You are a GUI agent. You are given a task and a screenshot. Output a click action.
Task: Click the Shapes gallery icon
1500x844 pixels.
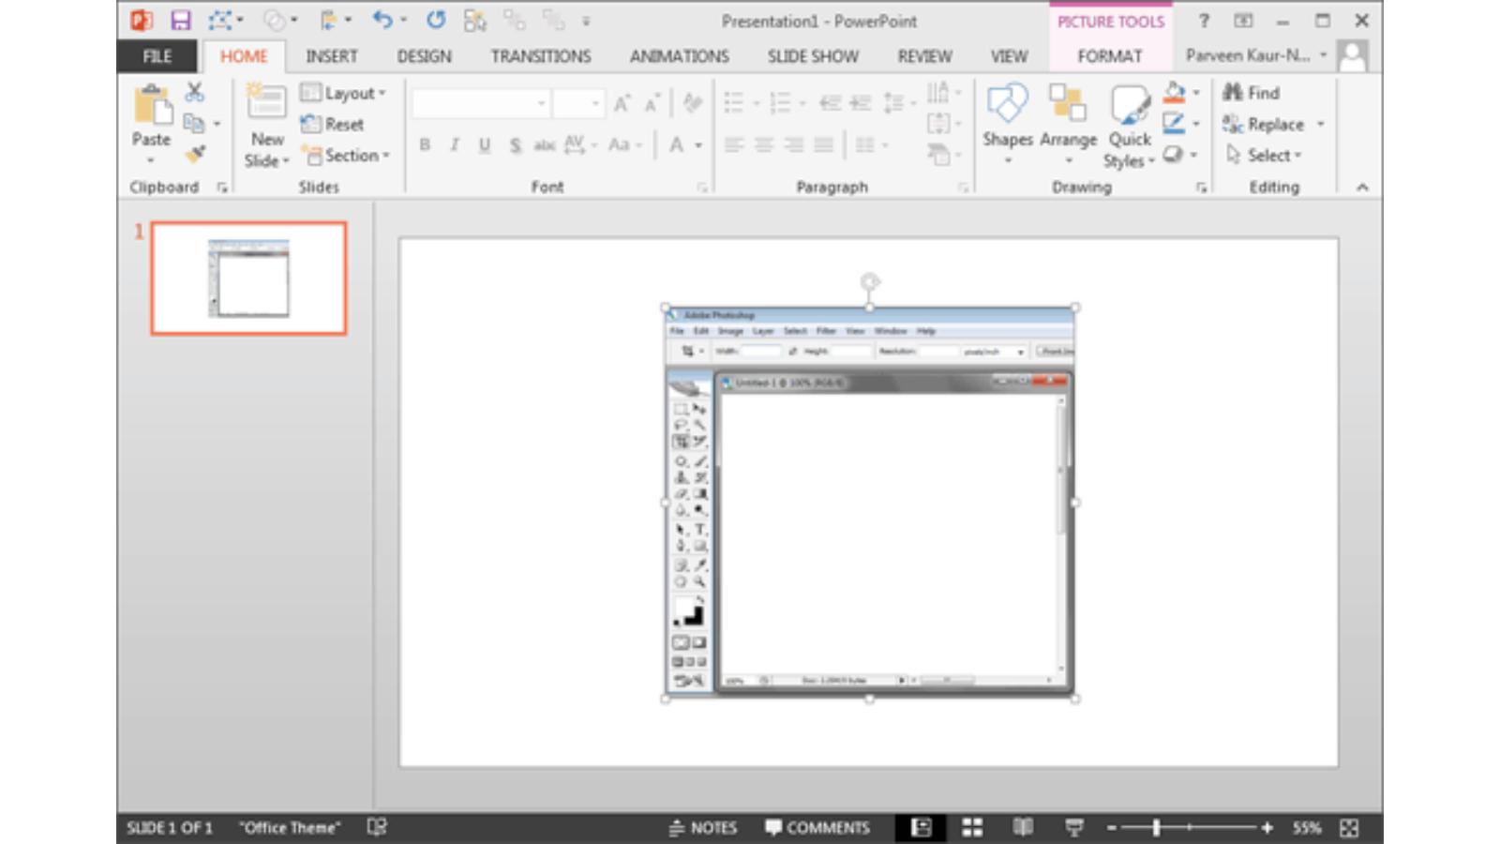[x=1008, y=103]
